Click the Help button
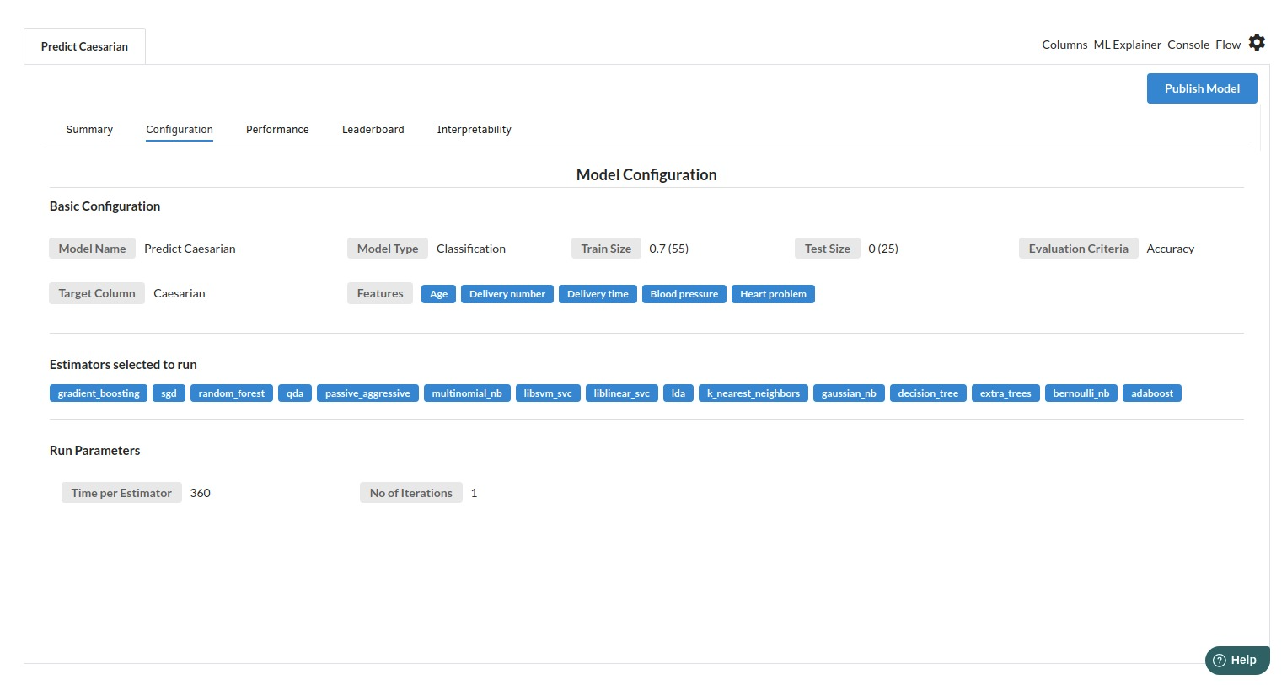This screenshot has width=1287, height=685. pos(1236,660)
